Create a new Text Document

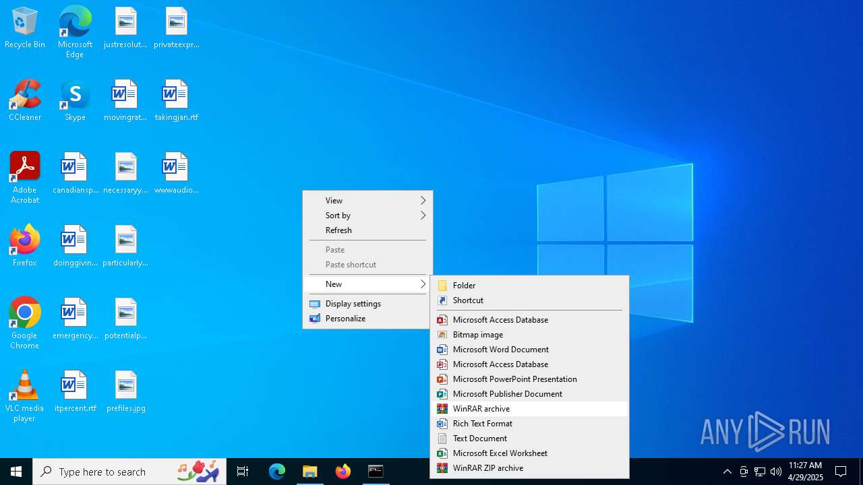(x=529, y=439)
